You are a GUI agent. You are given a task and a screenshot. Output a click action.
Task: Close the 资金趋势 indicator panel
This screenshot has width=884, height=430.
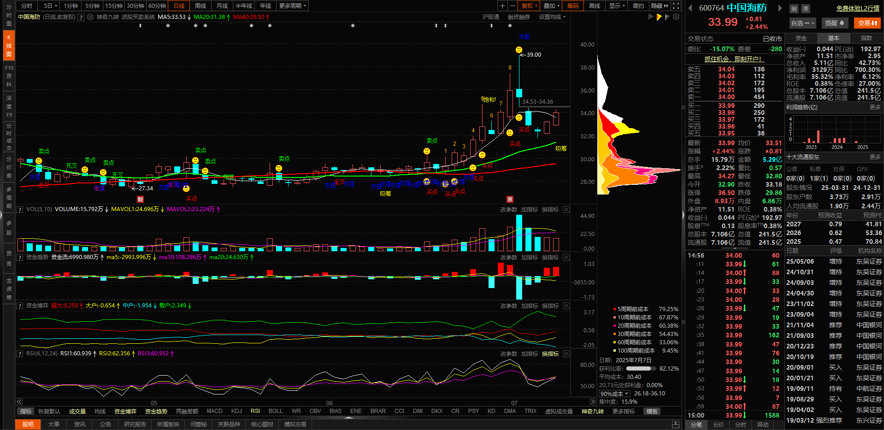click(x=566, y=258)
